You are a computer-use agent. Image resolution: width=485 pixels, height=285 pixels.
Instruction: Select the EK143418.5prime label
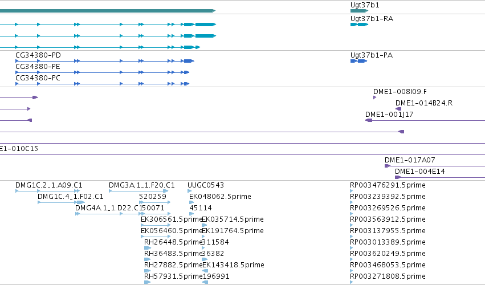tap(233, 265)
